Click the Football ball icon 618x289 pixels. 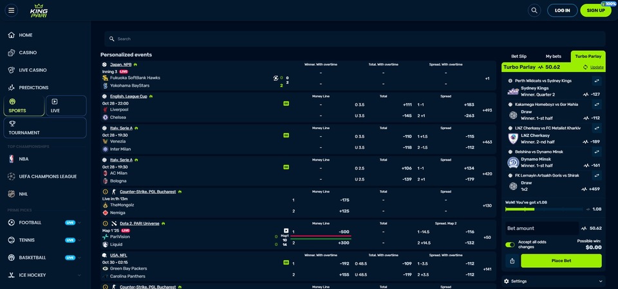12,223
